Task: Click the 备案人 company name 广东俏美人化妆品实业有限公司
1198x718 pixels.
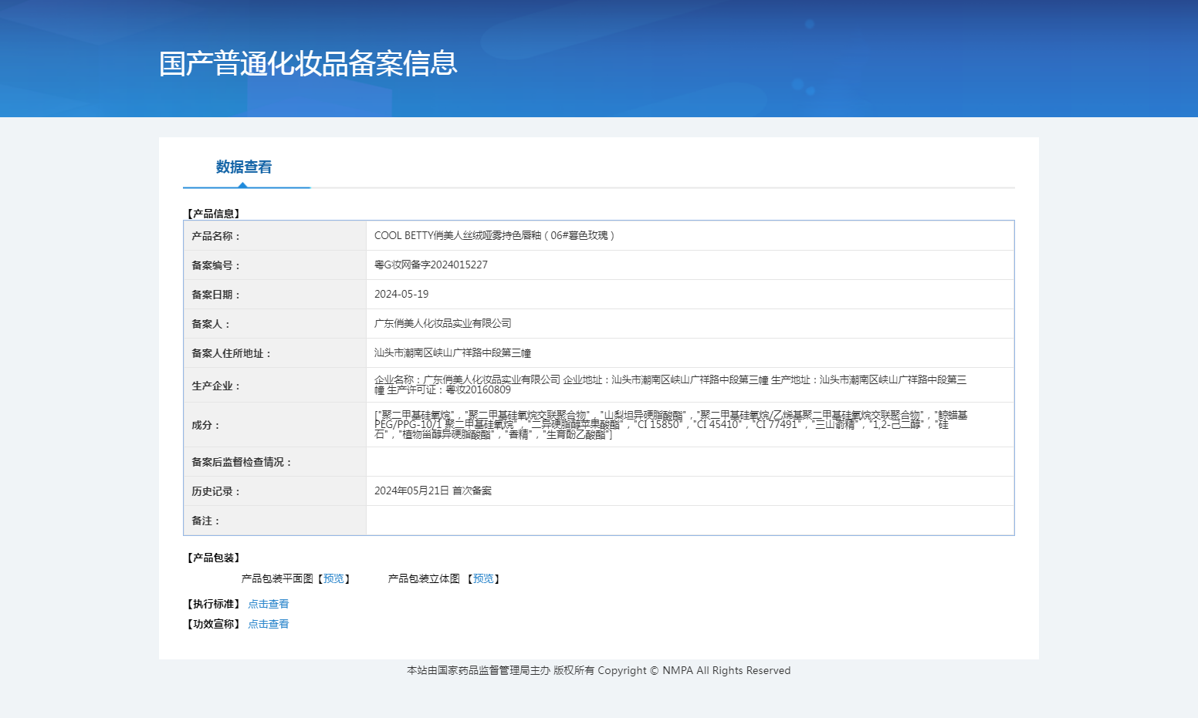Action: (x=442, y=323)
